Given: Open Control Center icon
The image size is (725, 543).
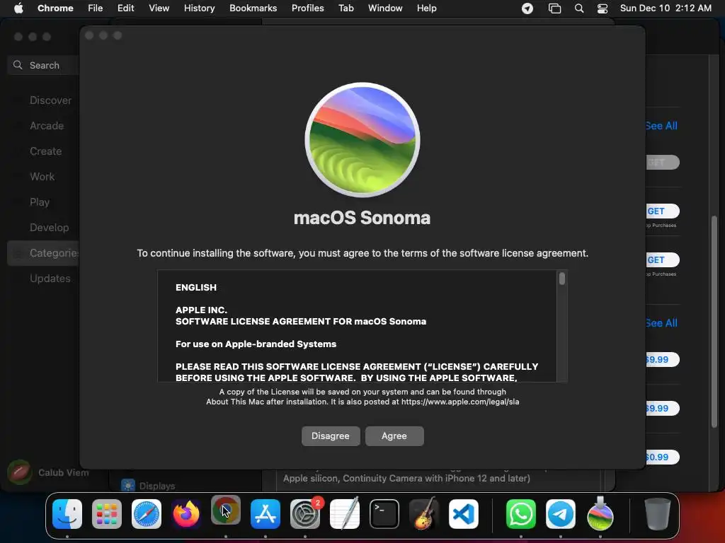Looking at the screenshot, I should point(603,8).
